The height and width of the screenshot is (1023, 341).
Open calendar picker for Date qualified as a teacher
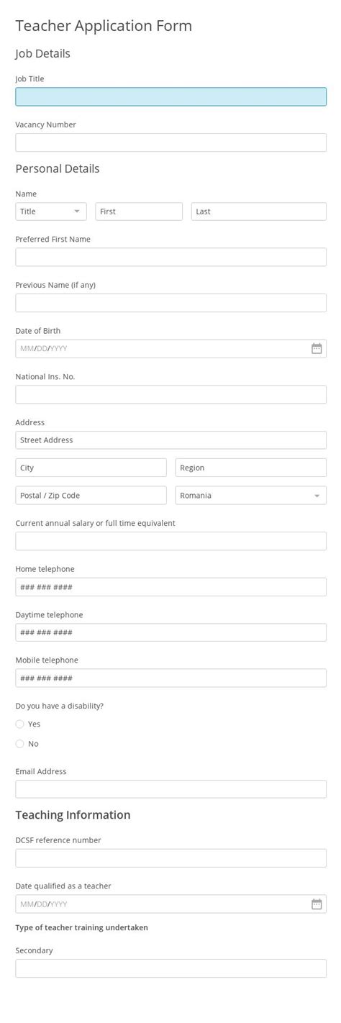317,904
